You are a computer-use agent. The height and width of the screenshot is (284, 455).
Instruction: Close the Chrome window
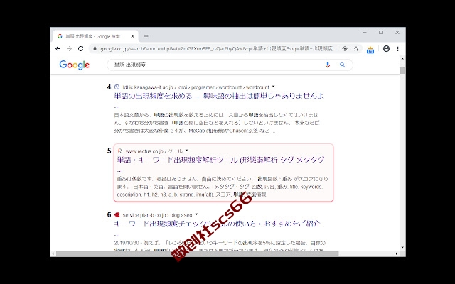pos(397,33)
